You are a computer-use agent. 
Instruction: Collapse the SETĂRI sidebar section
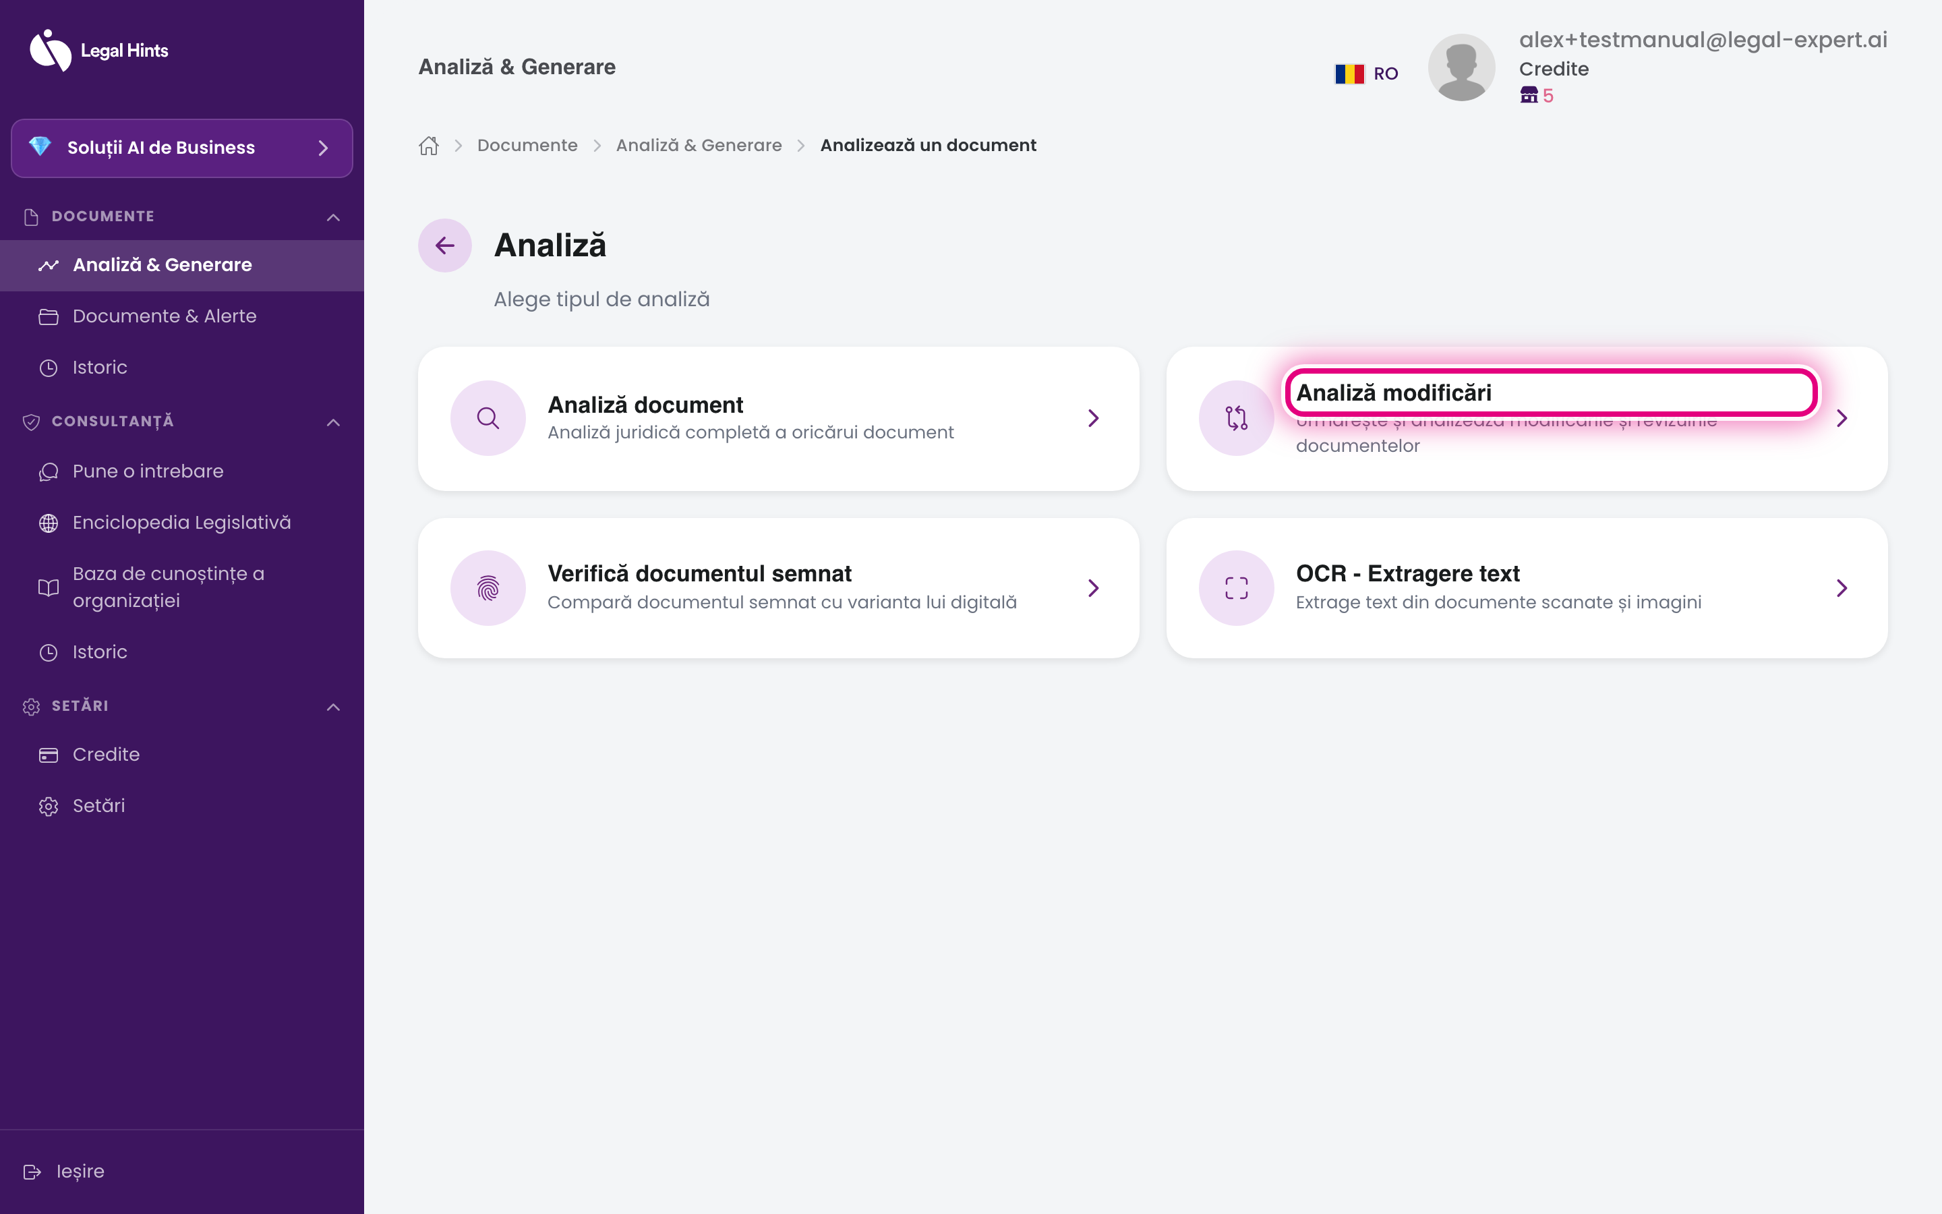click(333, 707)
